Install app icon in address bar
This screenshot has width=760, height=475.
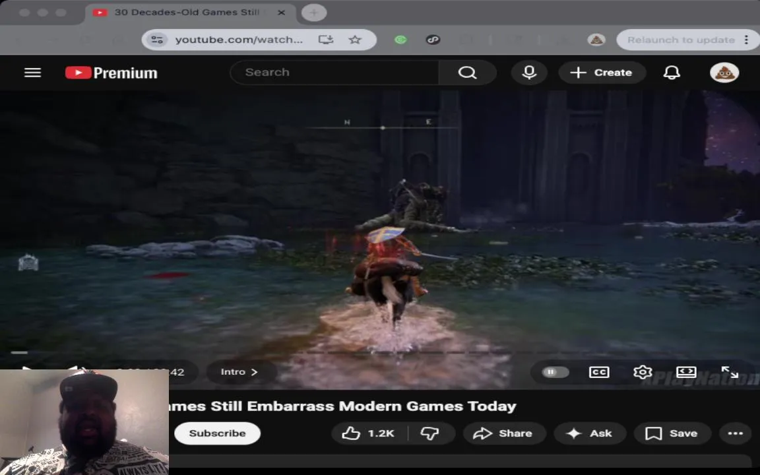point(326,40)
